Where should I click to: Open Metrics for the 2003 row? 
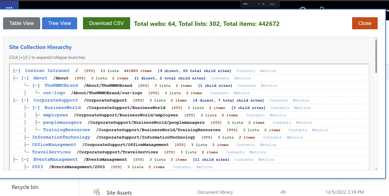point(204,167)
